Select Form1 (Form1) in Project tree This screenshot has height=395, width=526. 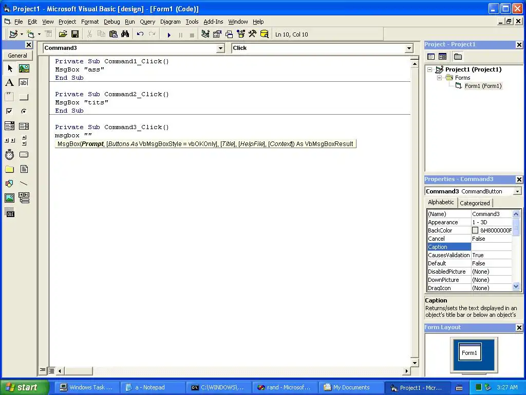(483, 86)
